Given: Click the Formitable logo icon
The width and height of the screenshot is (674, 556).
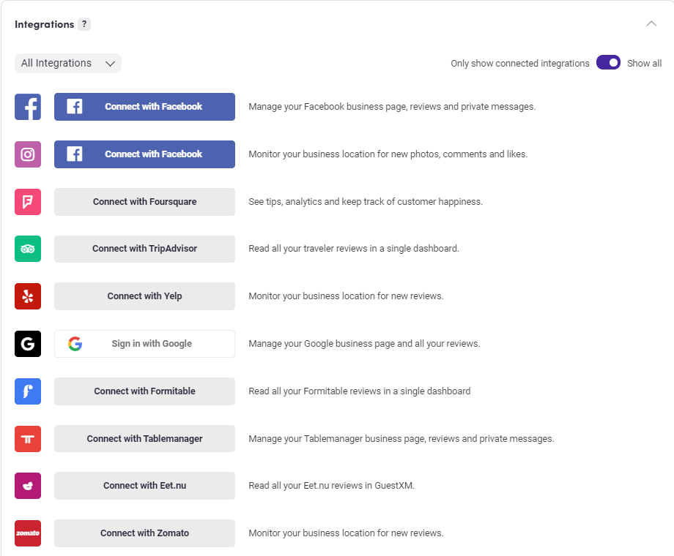Looking at the screenshot, I should pyautogui.click(x=28, y=391).
